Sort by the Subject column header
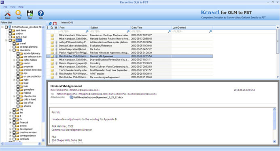 tap(110, 27)
